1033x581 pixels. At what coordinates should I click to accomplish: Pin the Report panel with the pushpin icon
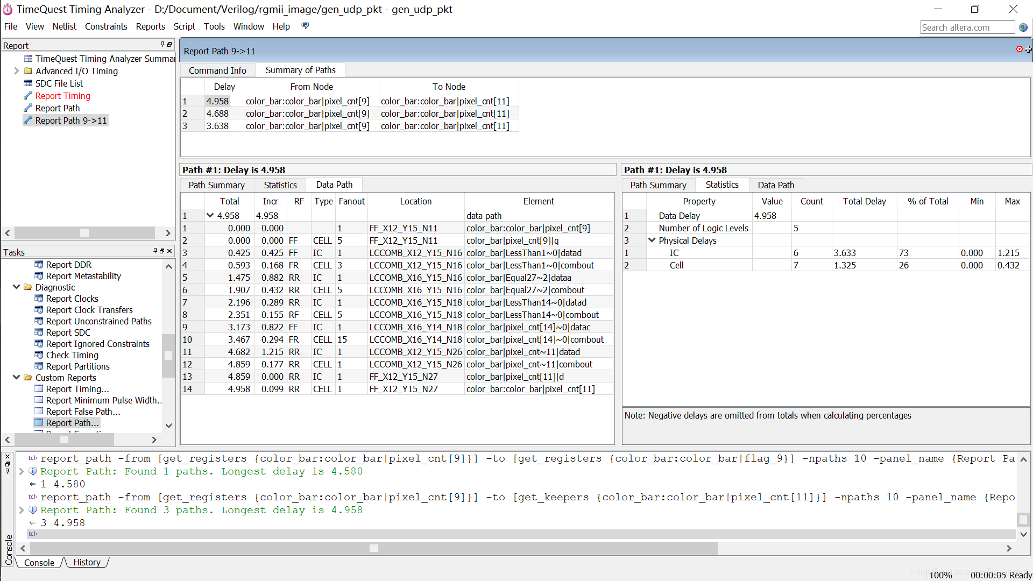point(162,45)
